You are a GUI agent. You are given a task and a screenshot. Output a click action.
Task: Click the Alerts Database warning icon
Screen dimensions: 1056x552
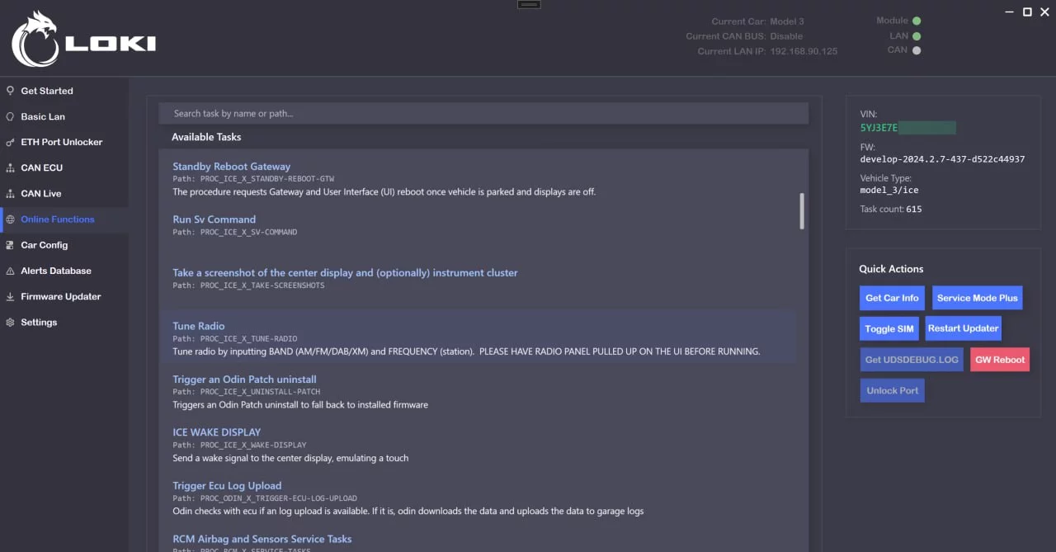10,271
